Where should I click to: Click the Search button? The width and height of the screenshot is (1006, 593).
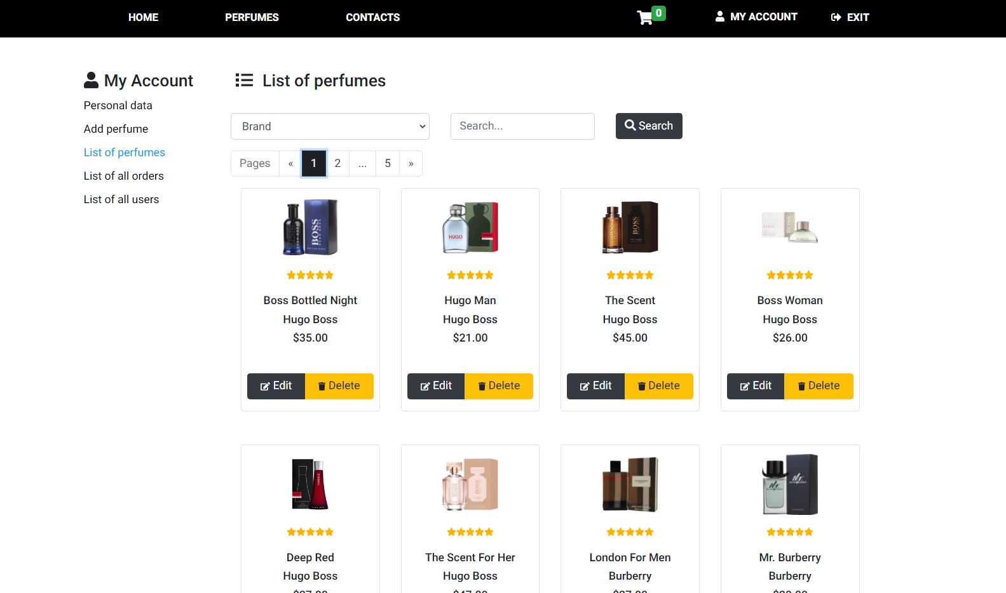[649, 126]
